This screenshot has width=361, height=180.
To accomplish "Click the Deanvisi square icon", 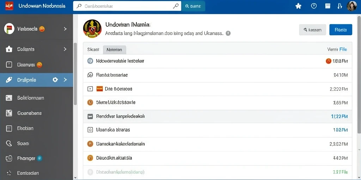I will pos(9,65).
